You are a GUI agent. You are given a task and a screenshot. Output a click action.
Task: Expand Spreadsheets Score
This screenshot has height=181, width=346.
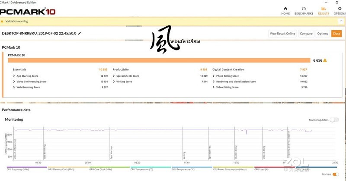click(x=114, y=76)
